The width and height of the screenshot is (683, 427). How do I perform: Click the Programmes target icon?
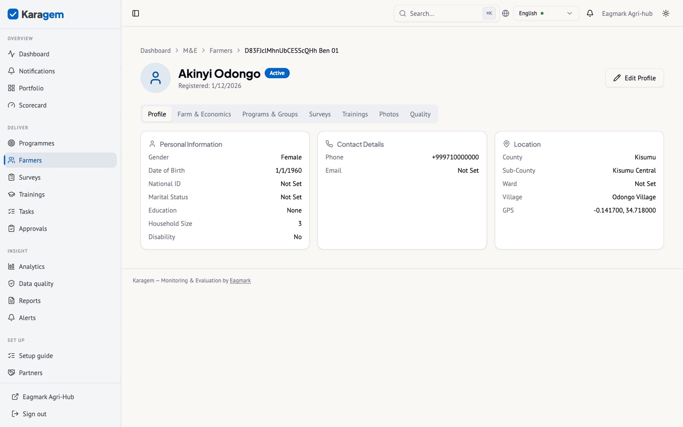[x=11, y=143]
